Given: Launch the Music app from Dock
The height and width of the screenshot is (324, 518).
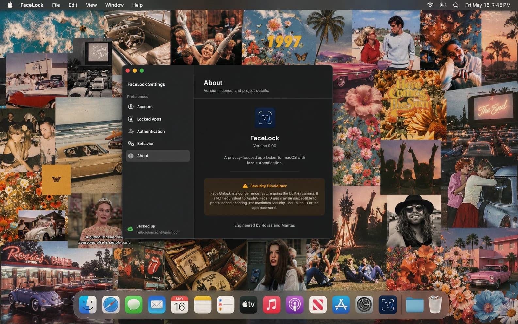Looking at the screenshot, I should click(x=271, y=305).
